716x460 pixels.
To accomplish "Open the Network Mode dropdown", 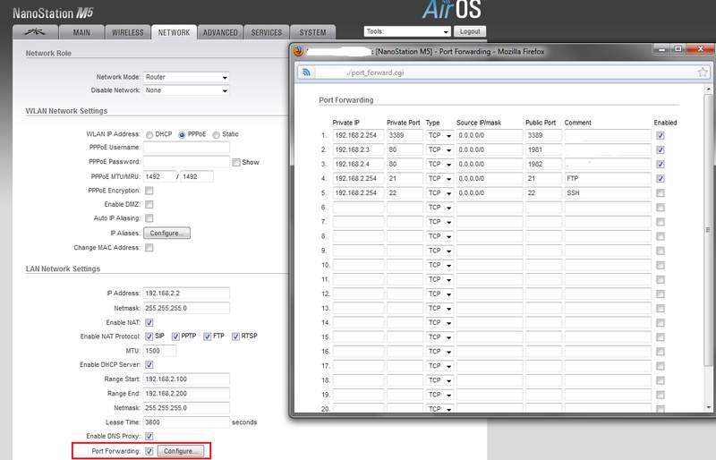I will point(186,77).
